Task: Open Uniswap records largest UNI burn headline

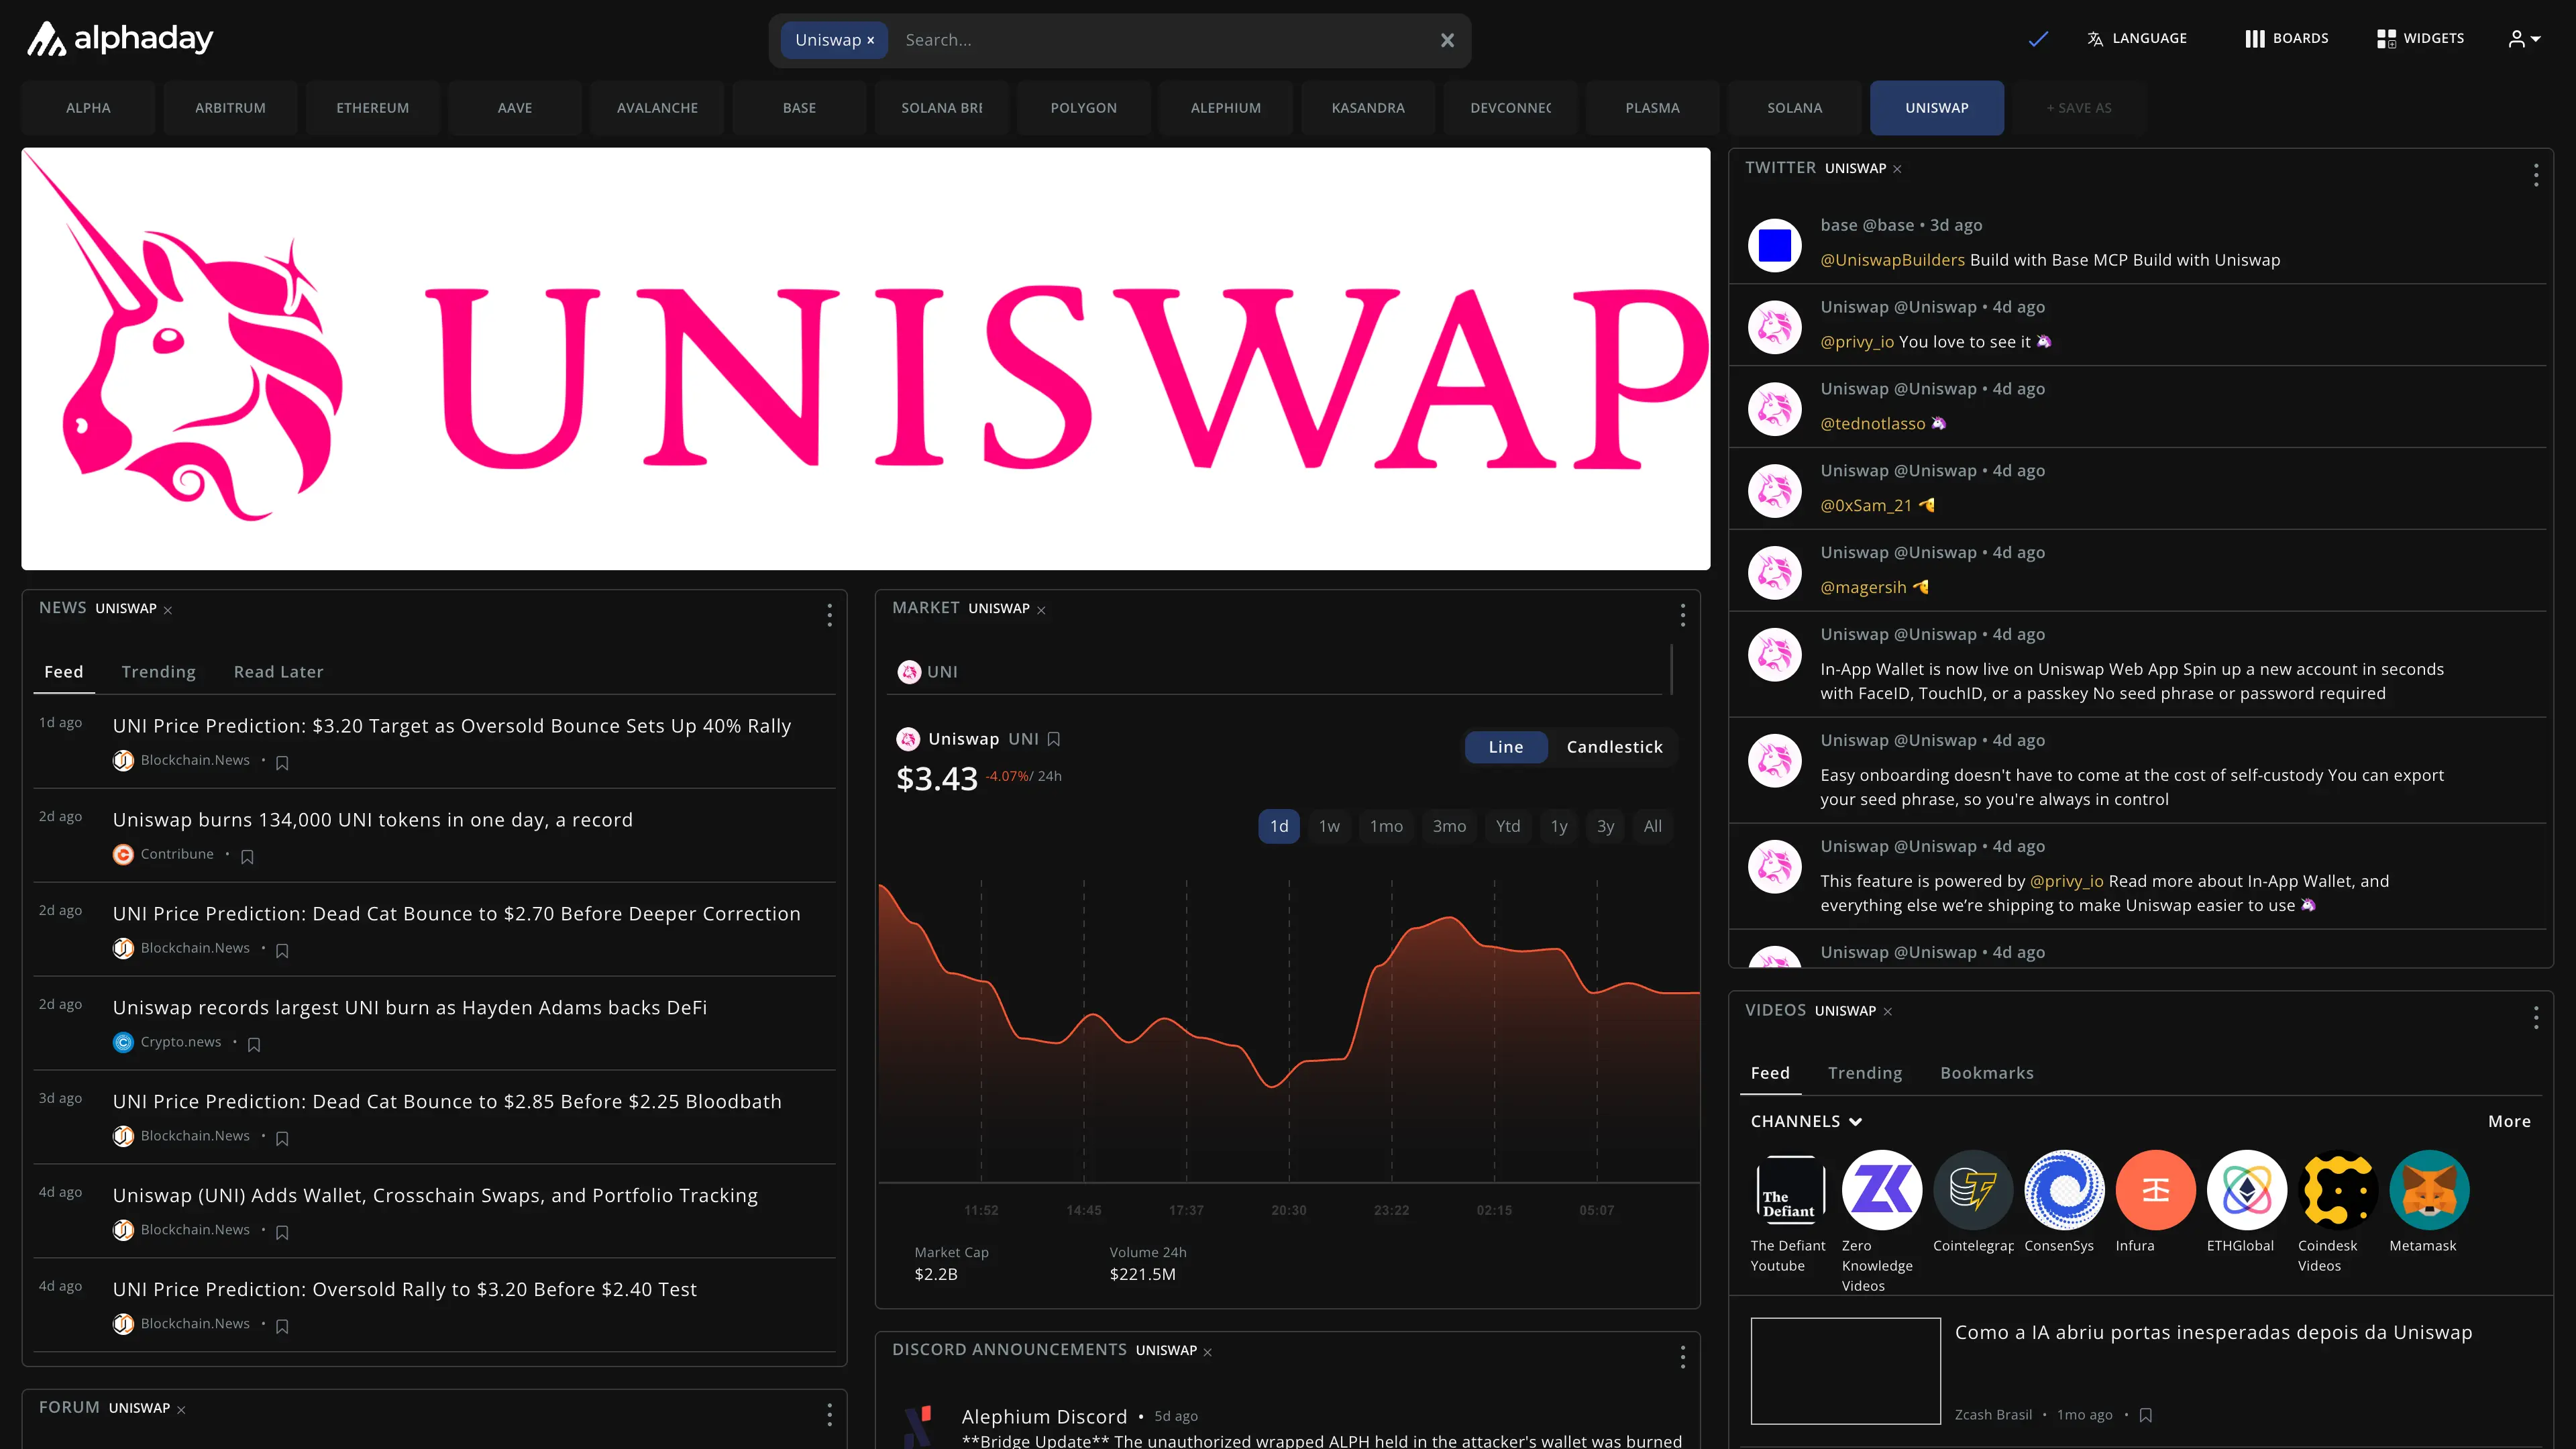Action: [409, 1008]
